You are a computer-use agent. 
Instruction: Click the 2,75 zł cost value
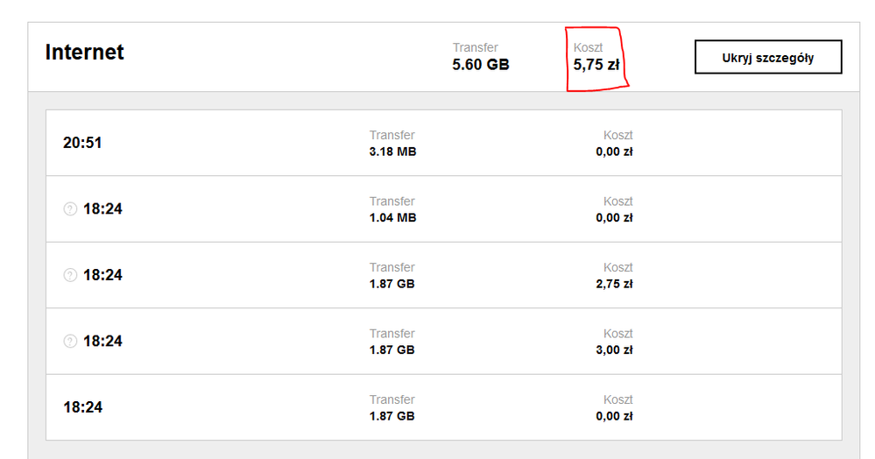(614, 284)
